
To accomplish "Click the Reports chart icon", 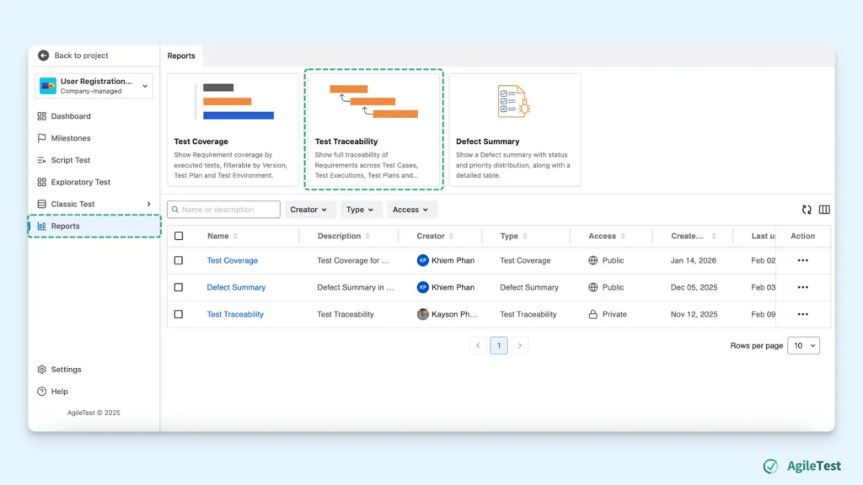I will pos(42,226).
